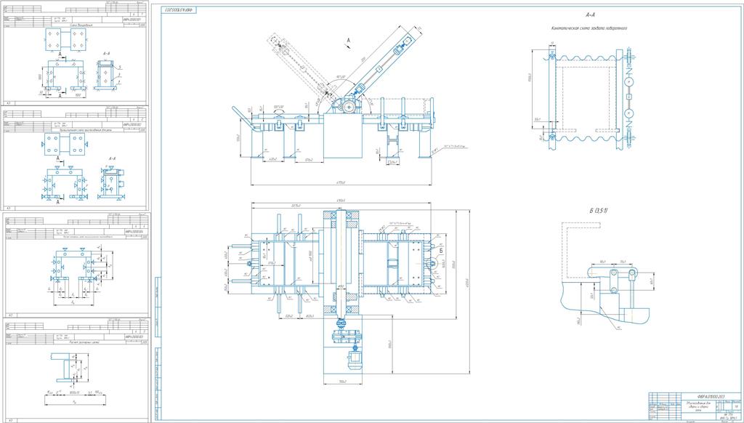The width and height of the screenshot is (744, 423).
Task: Click the handle lever at the side elevation's end
Action: point(244,119)
